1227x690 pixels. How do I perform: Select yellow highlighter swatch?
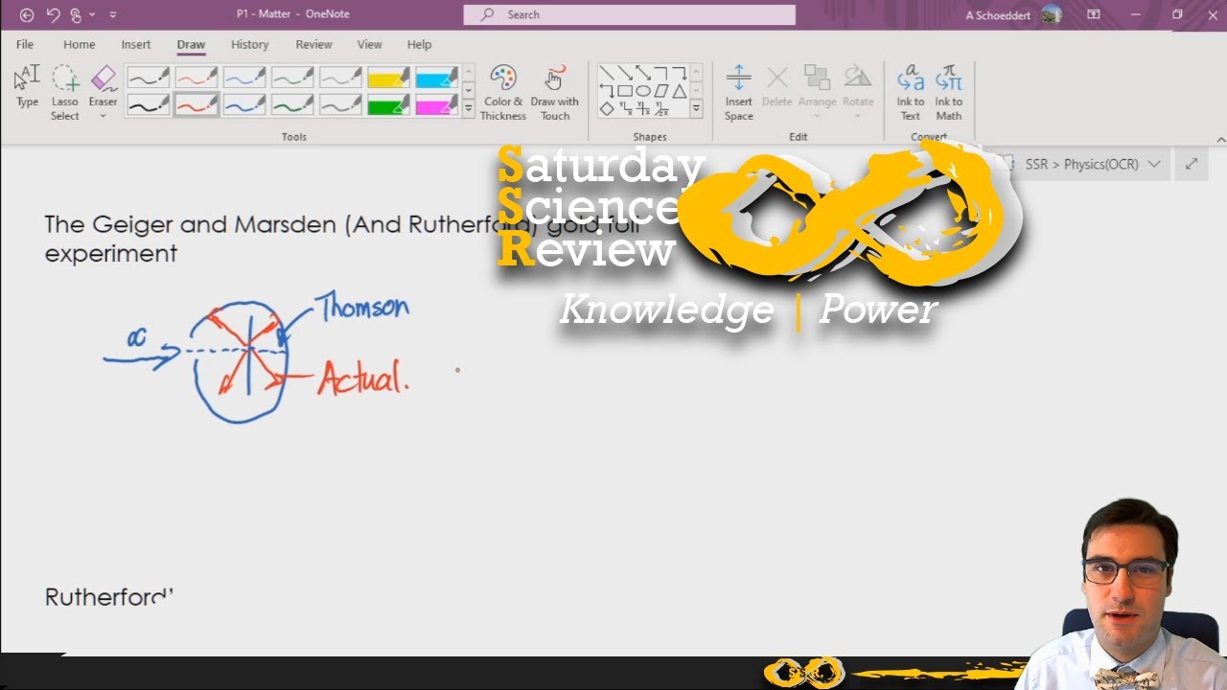pos(388,77)
